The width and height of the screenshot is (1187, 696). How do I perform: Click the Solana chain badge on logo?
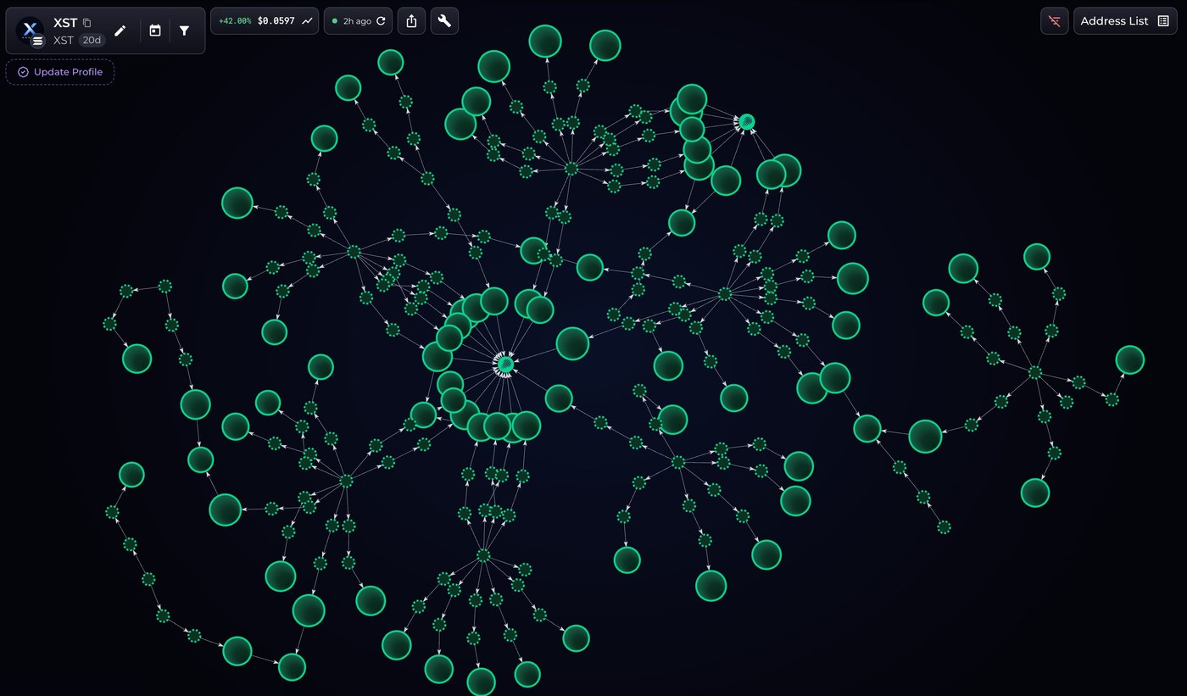37,41
